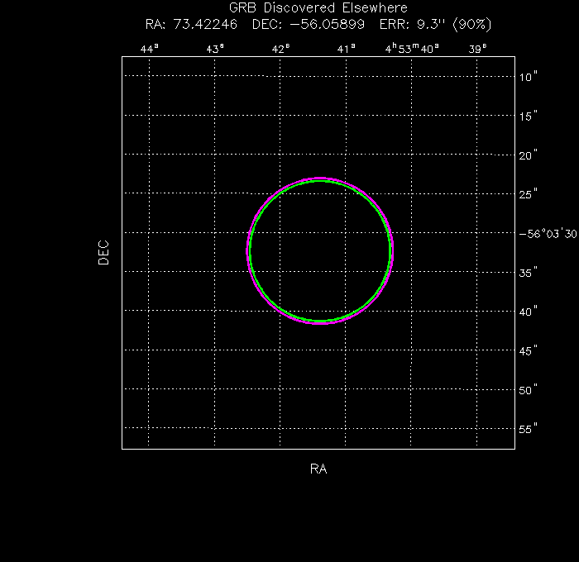Click the -56°03'30 declination label

tap(548, 234)
